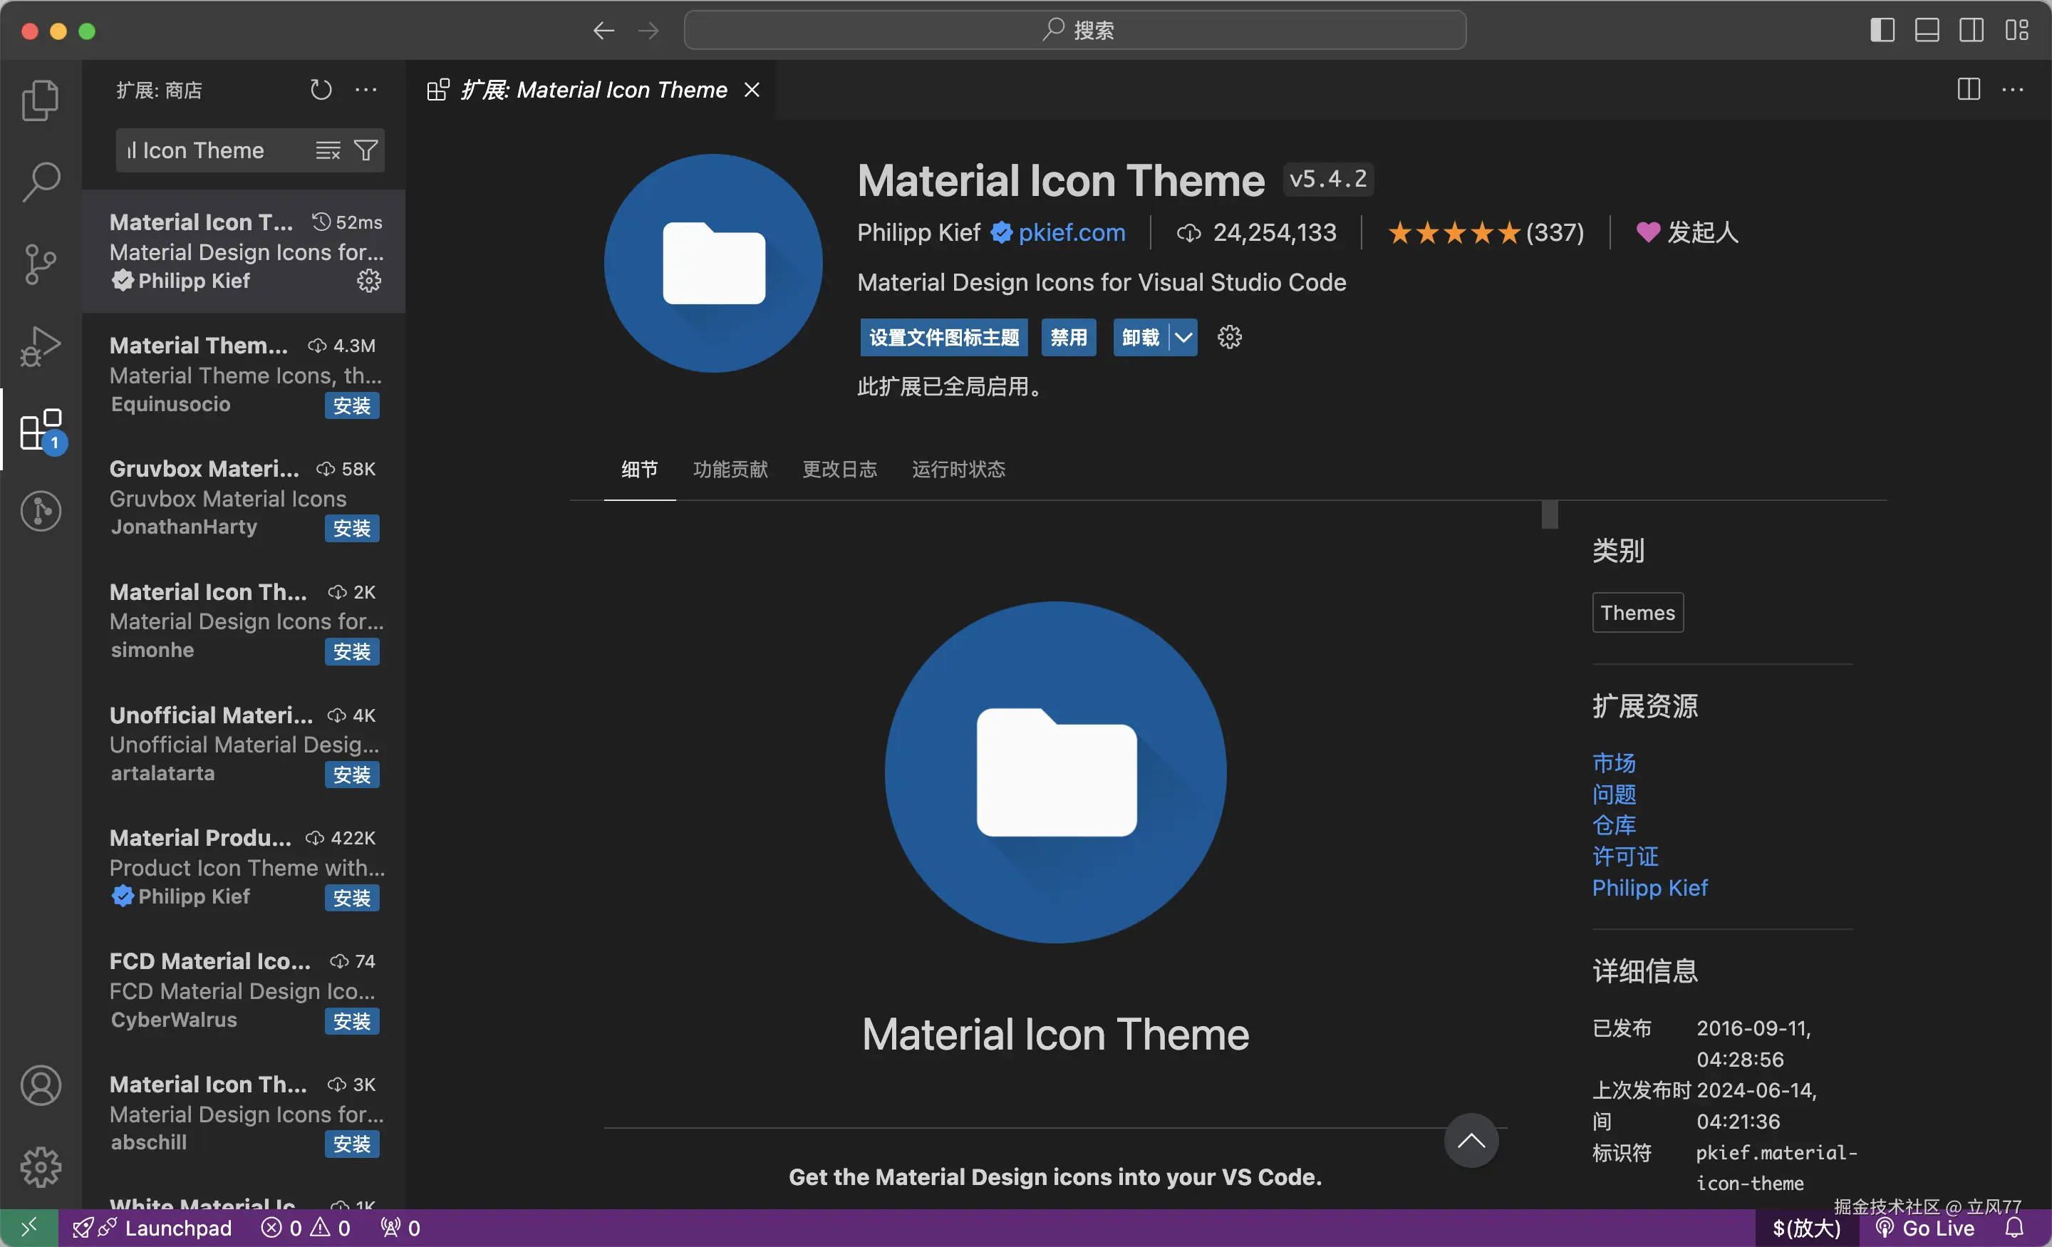2052x1247 pixels.
Task: Toggle the primary side bar
Action: pos(1882,31)
